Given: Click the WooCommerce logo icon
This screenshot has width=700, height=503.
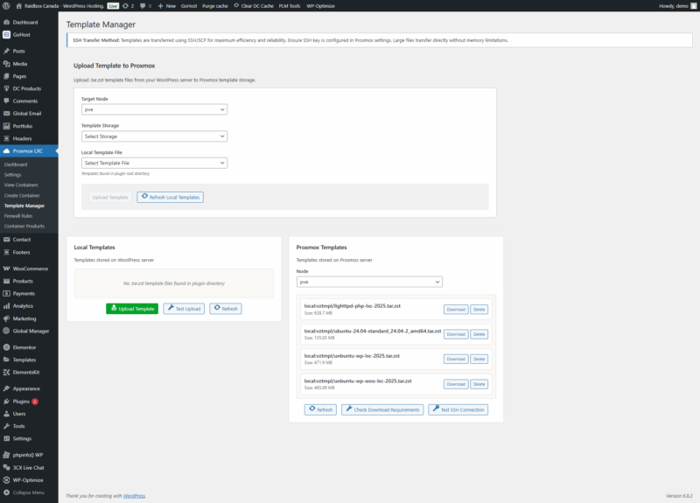Looking at the screenshot, I should pyautogui.click(x=6, y=269).
